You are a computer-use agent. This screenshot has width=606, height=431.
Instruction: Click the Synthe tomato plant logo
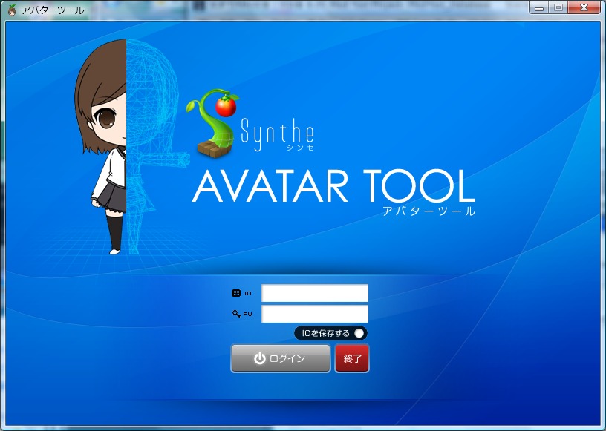(213, 123)
